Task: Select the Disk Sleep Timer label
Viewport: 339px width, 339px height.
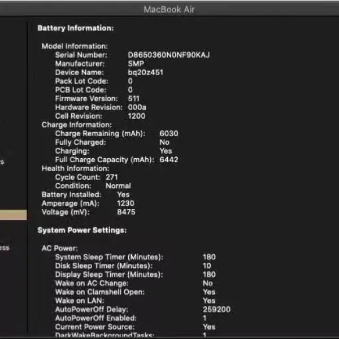Action: pos(104,266)
